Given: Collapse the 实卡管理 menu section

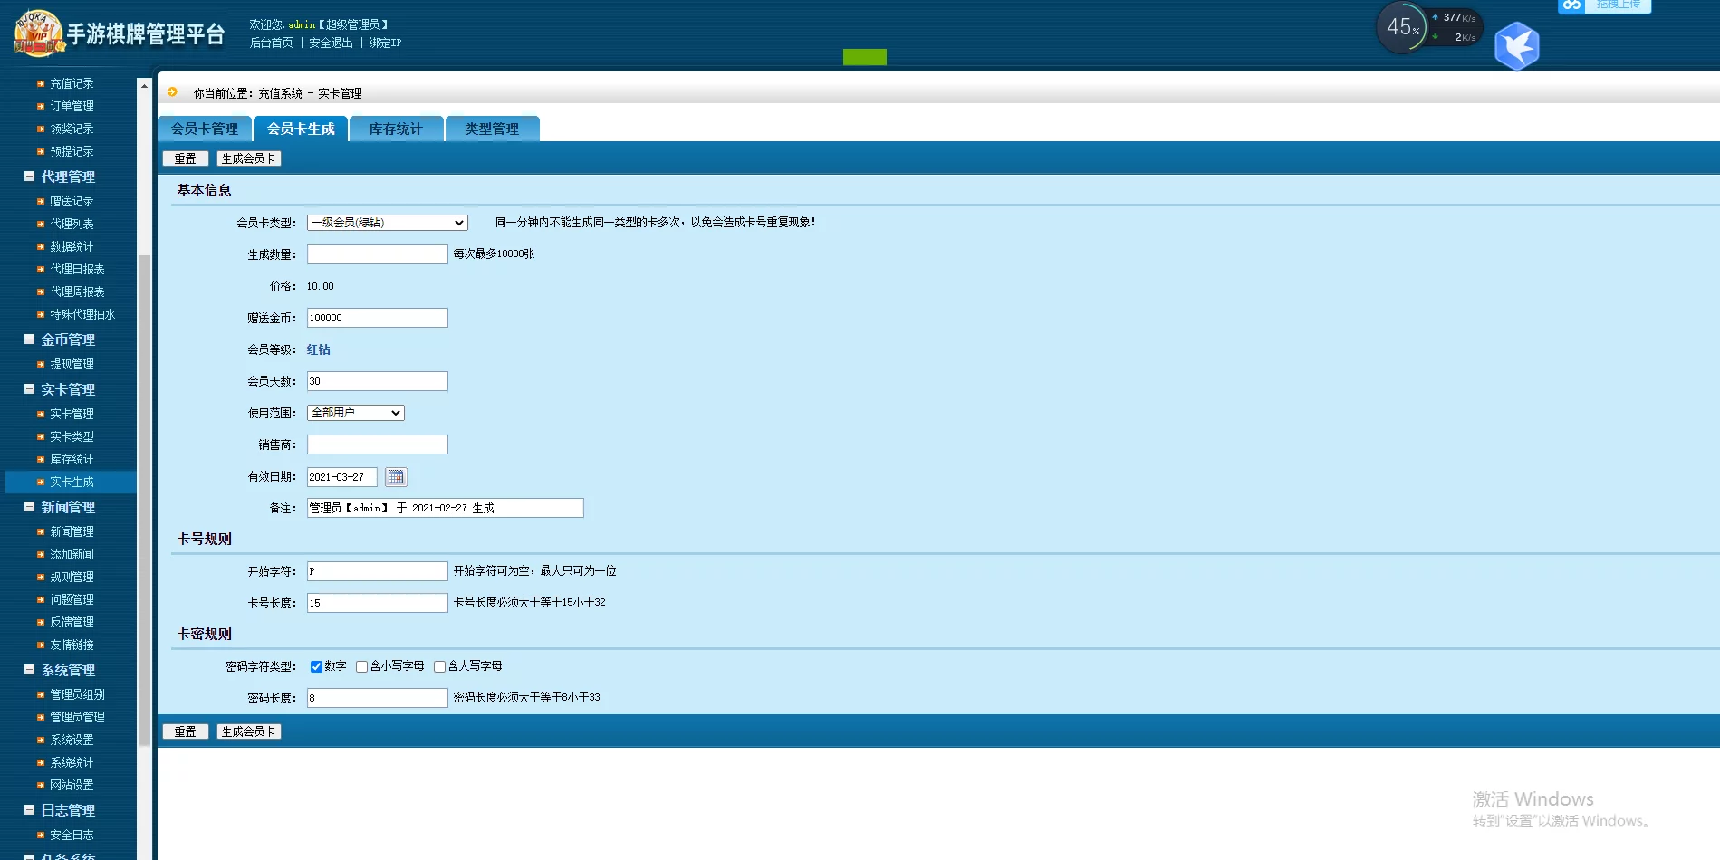Looking at the screenshot, I should (x=29, y=389).
